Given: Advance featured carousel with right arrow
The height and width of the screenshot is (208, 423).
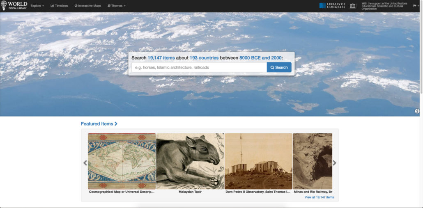Looking at the screenshot, I should coord(335,163).
